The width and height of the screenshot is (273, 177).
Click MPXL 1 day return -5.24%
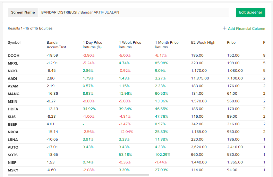click(x=88, y=63)
